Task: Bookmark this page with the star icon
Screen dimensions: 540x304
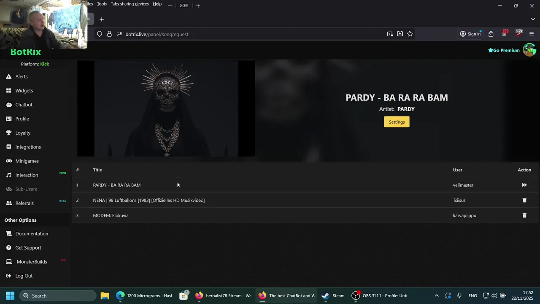Action: coord(410,34)
